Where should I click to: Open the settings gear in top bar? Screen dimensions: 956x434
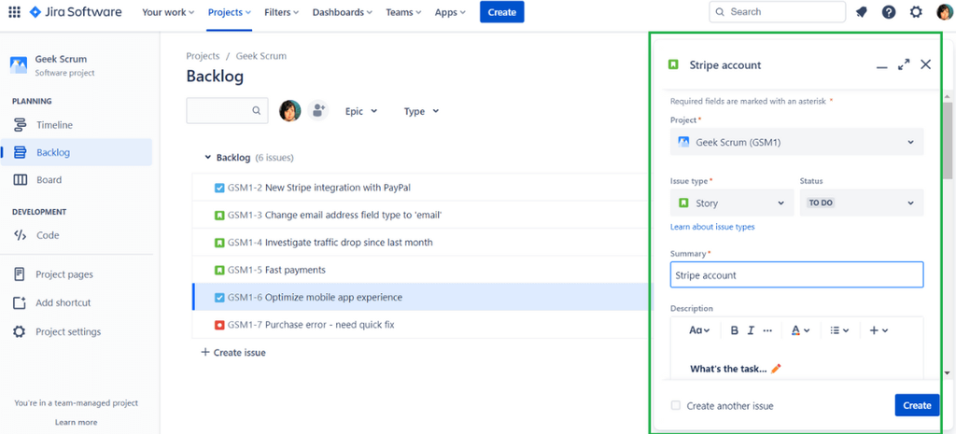[917, 11]
